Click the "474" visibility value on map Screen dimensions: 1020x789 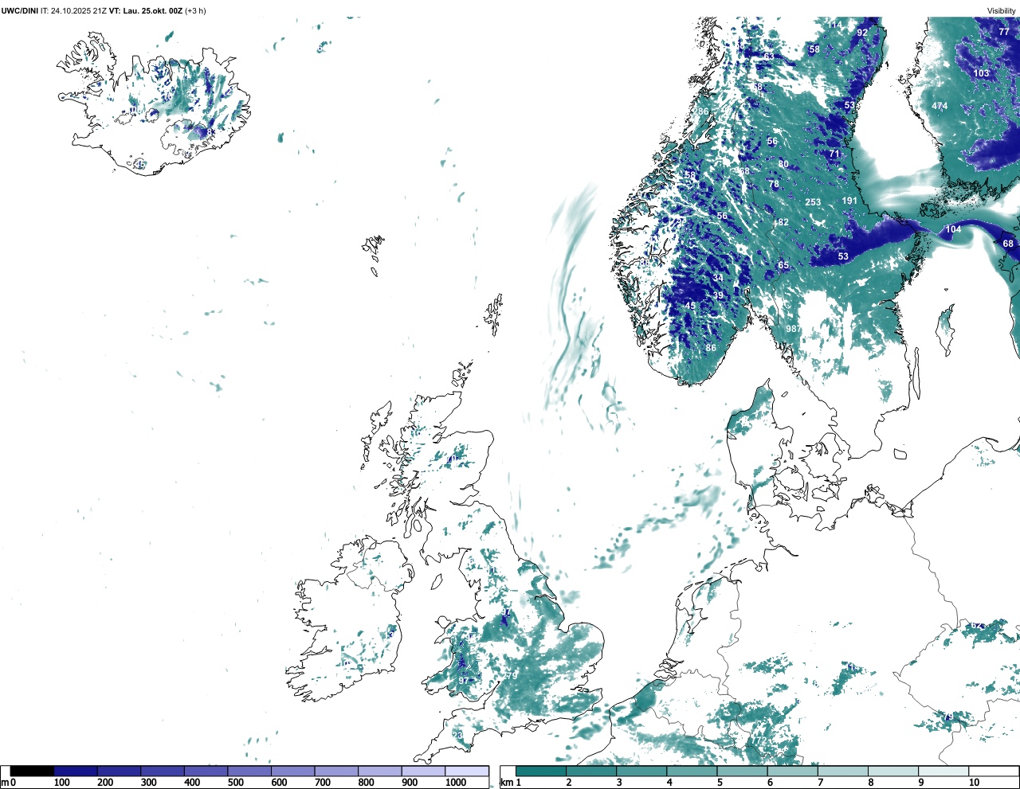(x=940, y=106)
